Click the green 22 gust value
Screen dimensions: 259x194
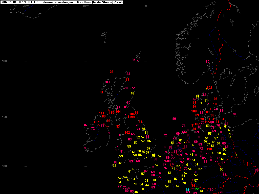coord(197,189)
